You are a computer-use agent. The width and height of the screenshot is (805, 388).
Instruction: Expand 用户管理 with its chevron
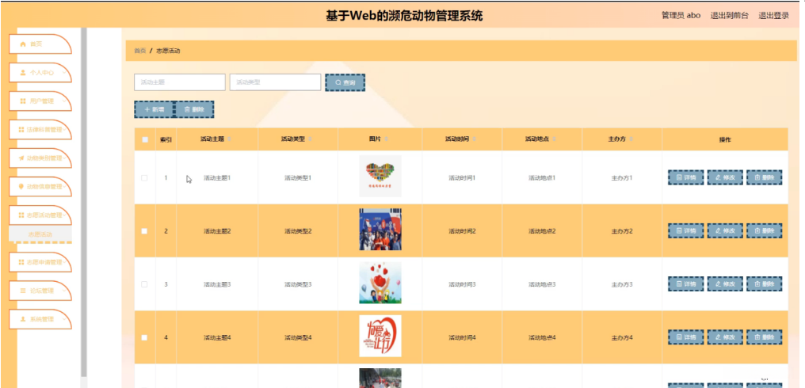click(x=63, y=101)
